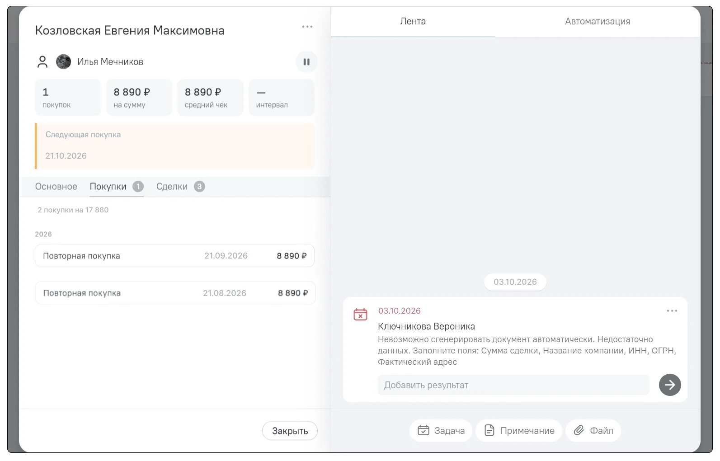This screenshot has height=461, width=720.
Task: Click the overdue calendar icon on the task card
Action: pos(360,314)
